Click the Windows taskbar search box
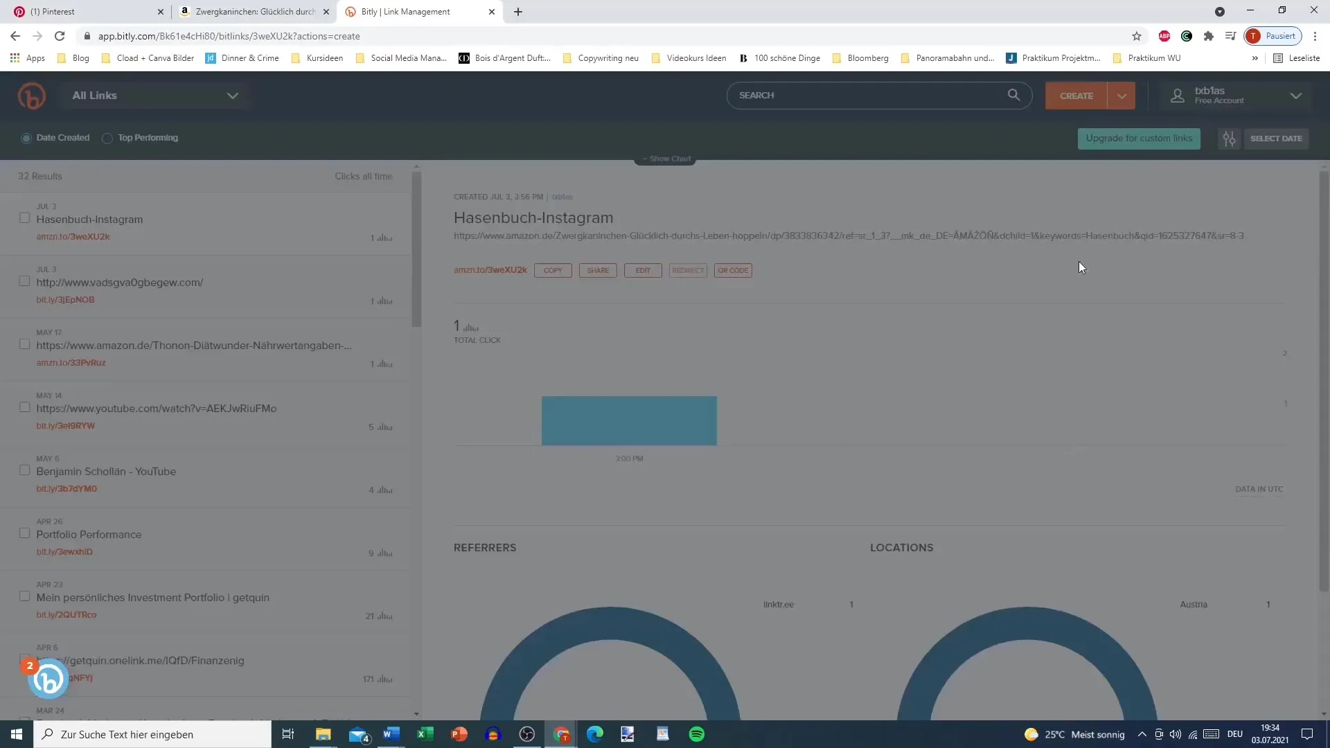1330x748 pixels. (152, 734)
